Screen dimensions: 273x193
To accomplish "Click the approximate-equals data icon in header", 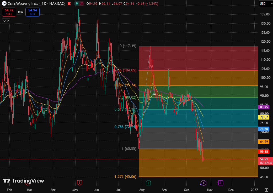I will tap(82, 3).
